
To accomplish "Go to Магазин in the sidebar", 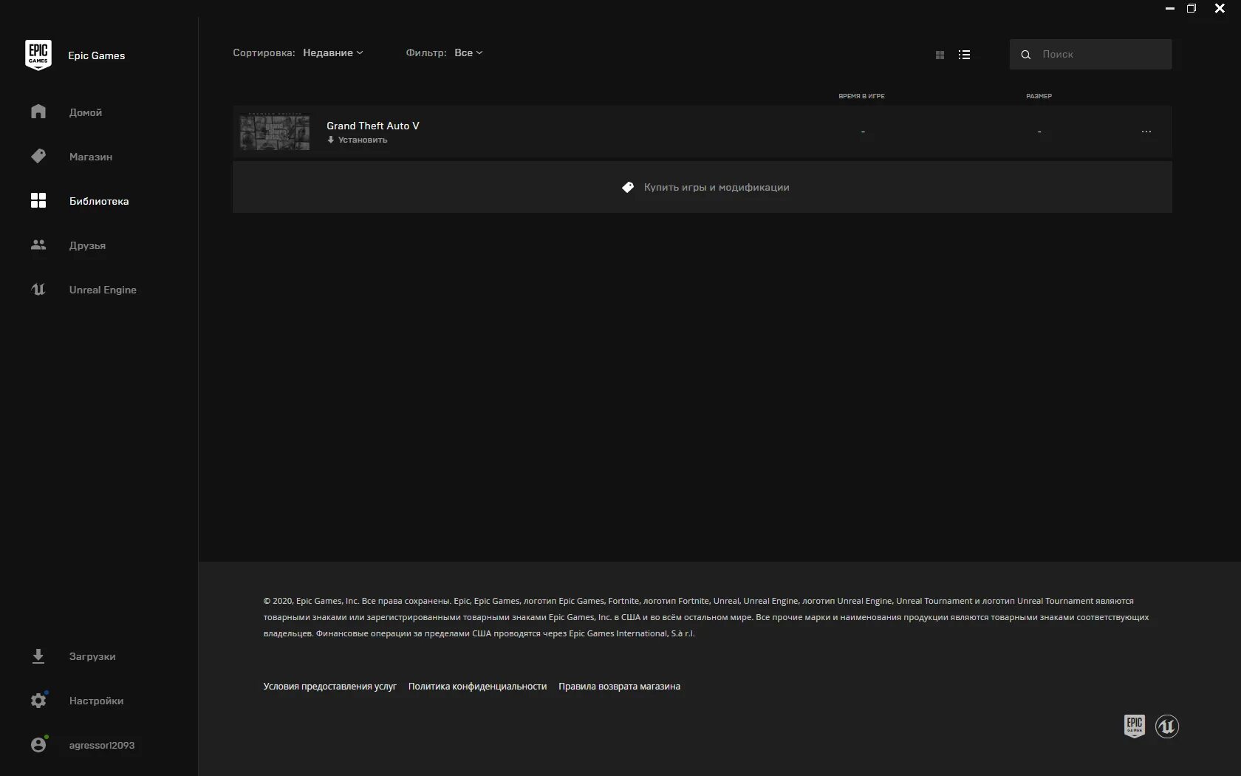I will [91, 157].
